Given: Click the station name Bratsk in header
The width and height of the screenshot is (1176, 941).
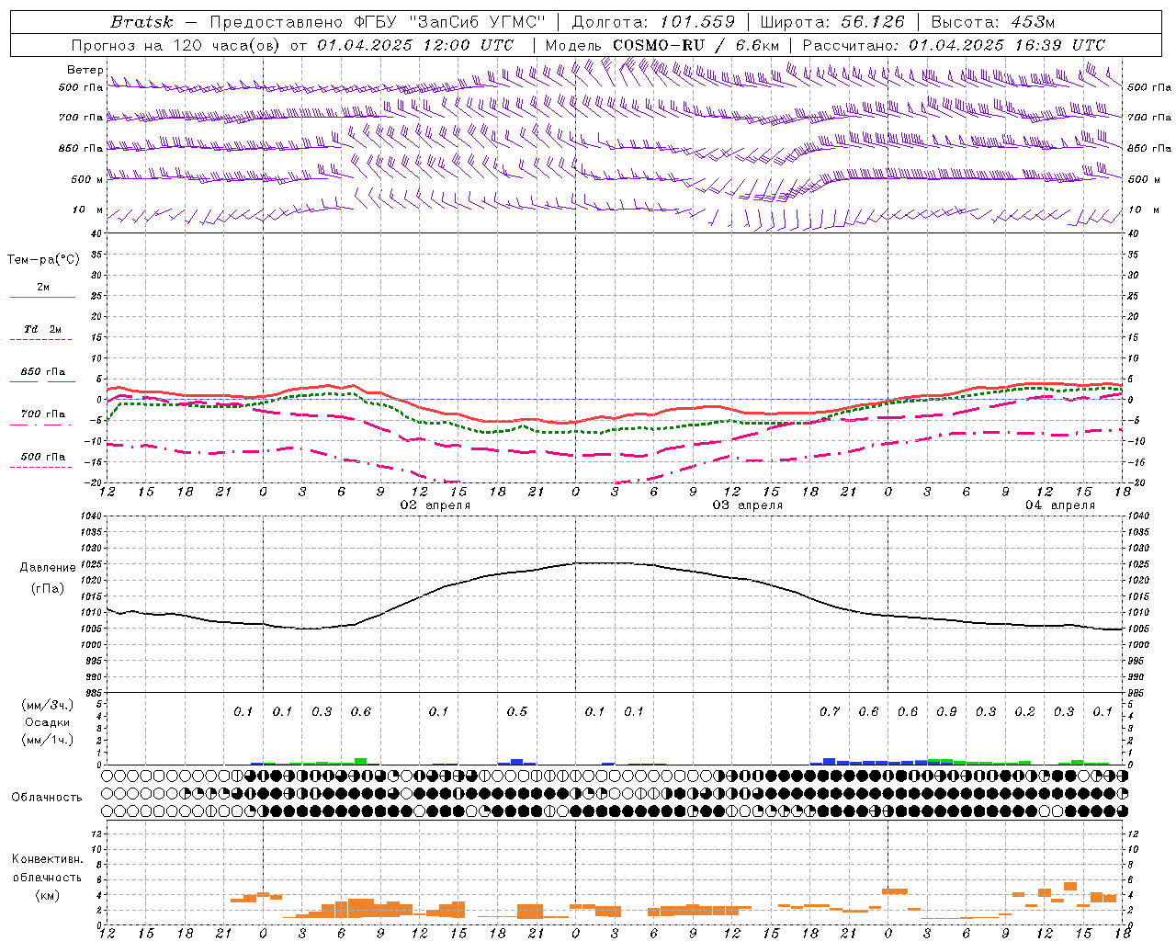Looking at the screenshot, I should point(141,22).
